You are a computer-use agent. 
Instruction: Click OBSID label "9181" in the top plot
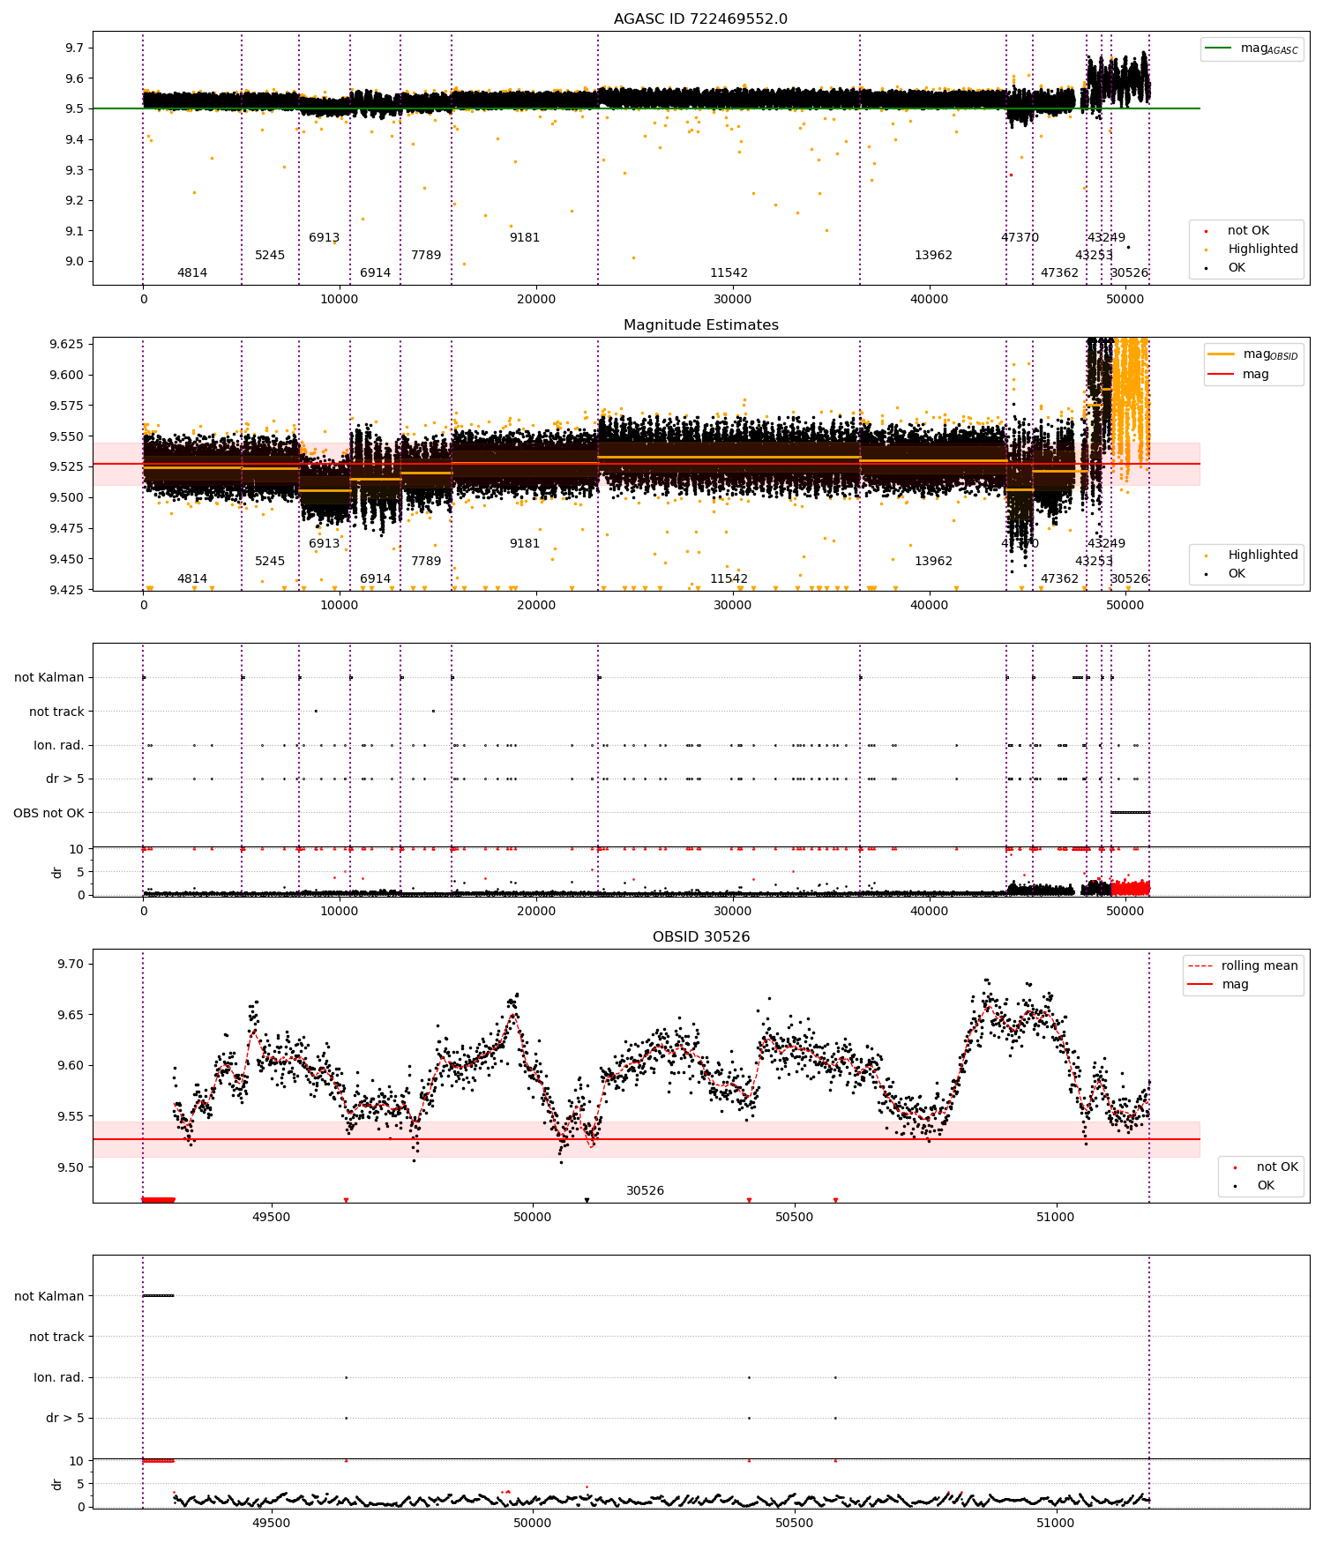tap(525, 238)
